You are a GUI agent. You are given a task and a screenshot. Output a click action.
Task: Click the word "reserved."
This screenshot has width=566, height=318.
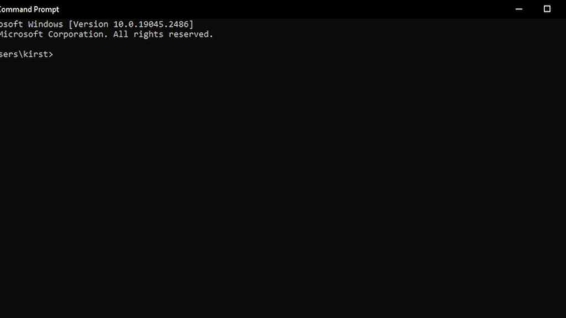pyautogui.click(x=191, y=34)
